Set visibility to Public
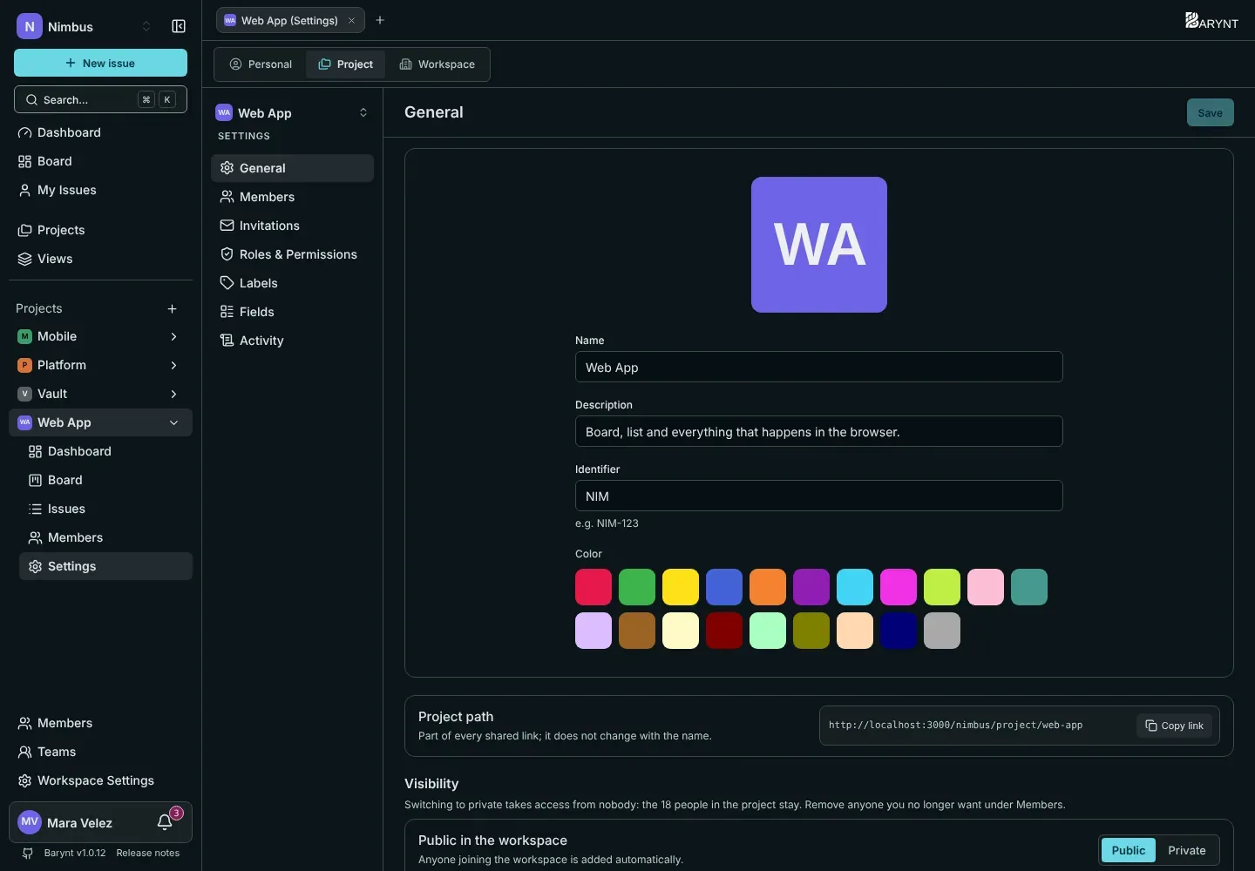The image size is (1255, 871). click(1129, 850)
